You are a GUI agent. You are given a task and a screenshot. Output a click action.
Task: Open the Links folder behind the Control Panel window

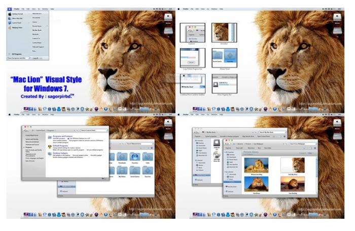point(148,158)
